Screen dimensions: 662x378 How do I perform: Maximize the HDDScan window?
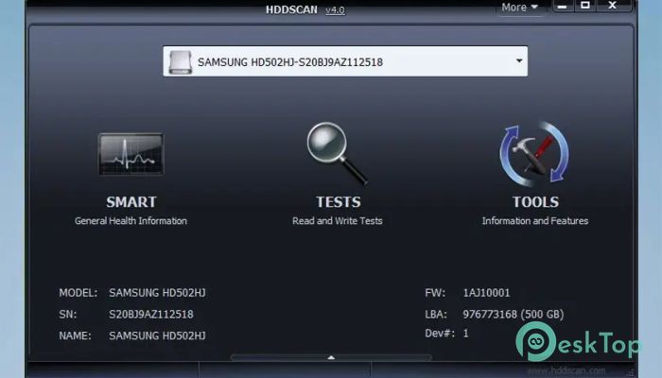click(585, 6)
